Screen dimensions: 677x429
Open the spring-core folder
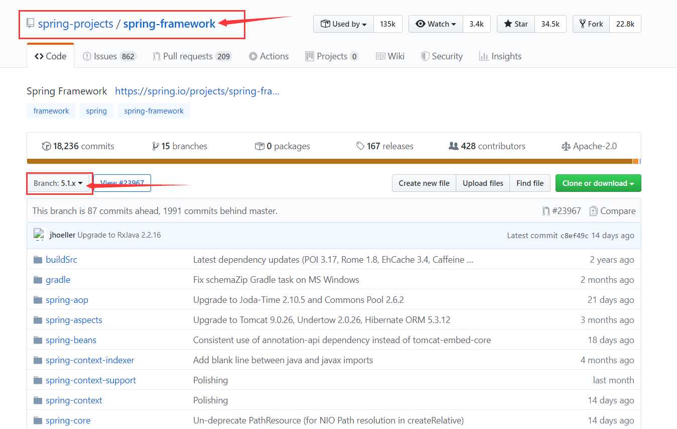68,420
